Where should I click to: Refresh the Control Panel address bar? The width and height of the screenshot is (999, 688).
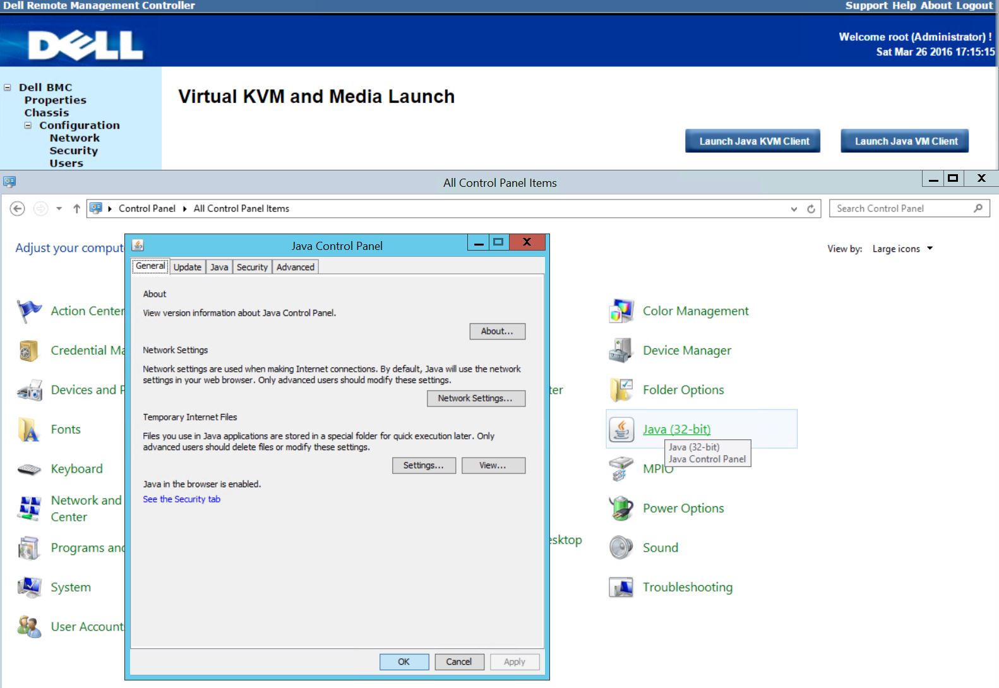811,209
